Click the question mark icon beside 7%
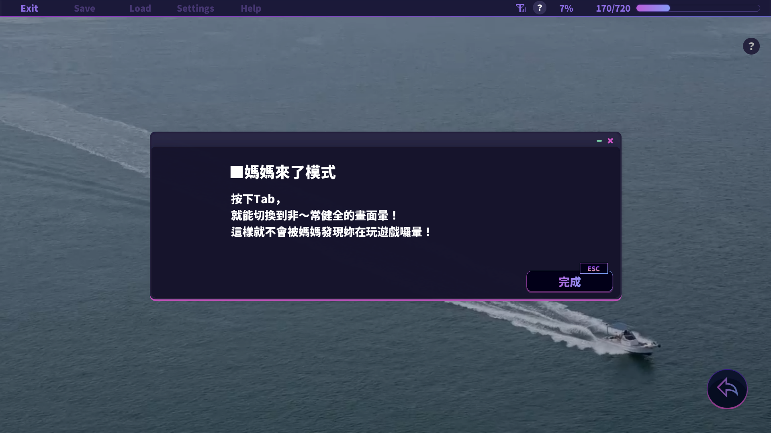Screen dimensions: 771x433 pyautogui.click(x=540, y=8)
